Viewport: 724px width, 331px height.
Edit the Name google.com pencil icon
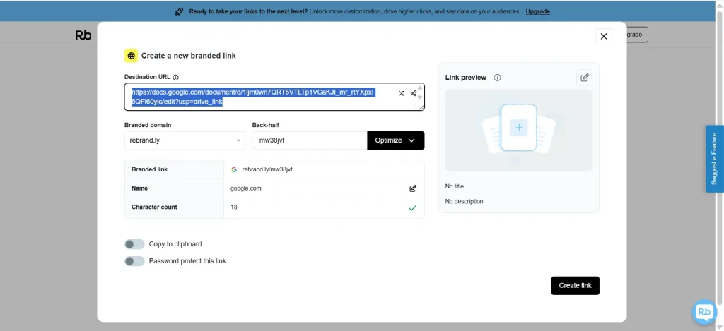click(x=413, y=188)
